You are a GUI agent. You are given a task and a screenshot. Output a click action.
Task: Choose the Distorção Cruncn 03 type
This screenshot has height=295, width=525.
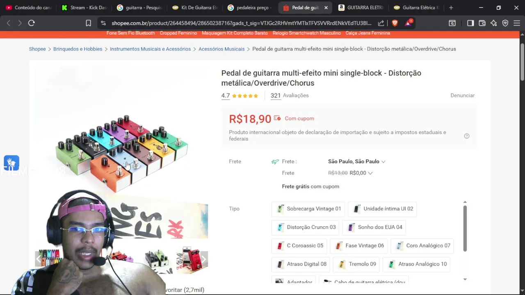pos(306,227)
